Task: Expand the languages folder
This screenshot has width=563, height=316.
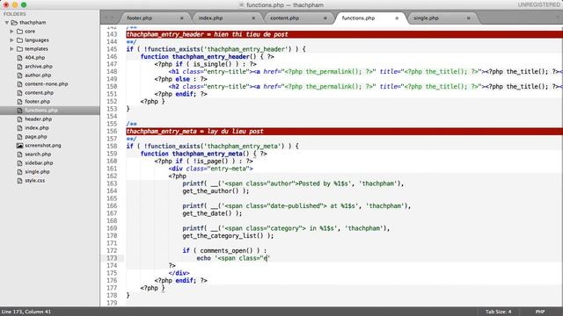Action: point(11,40)
